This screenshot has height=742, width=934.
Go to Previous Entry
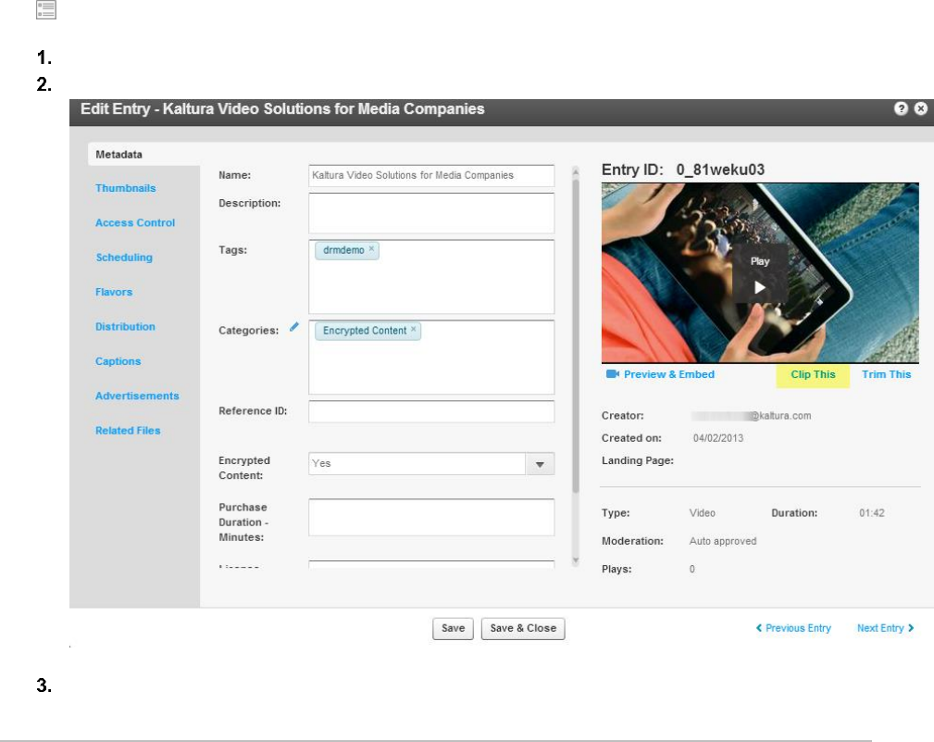798,627
